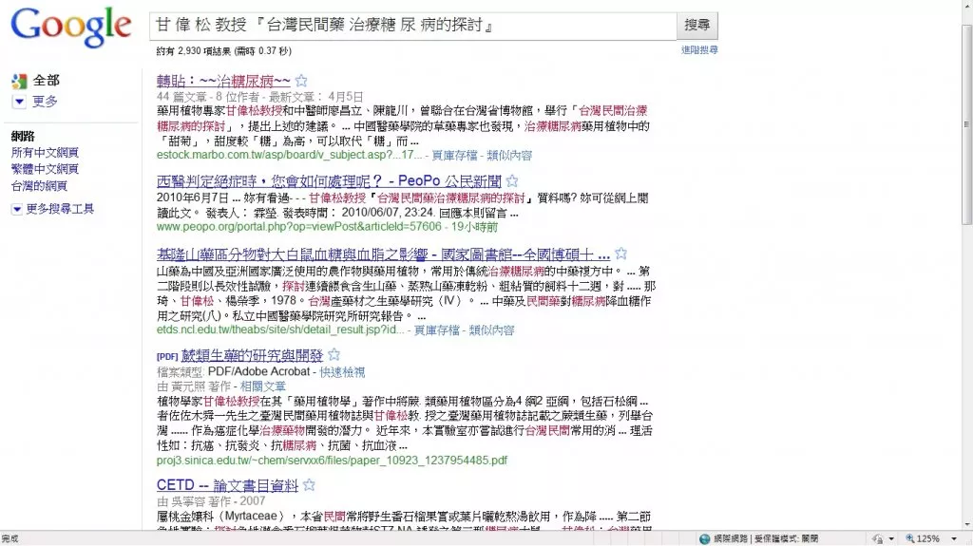Select 全部 search category
973x546 pixels.
click(x=46, y=81)
